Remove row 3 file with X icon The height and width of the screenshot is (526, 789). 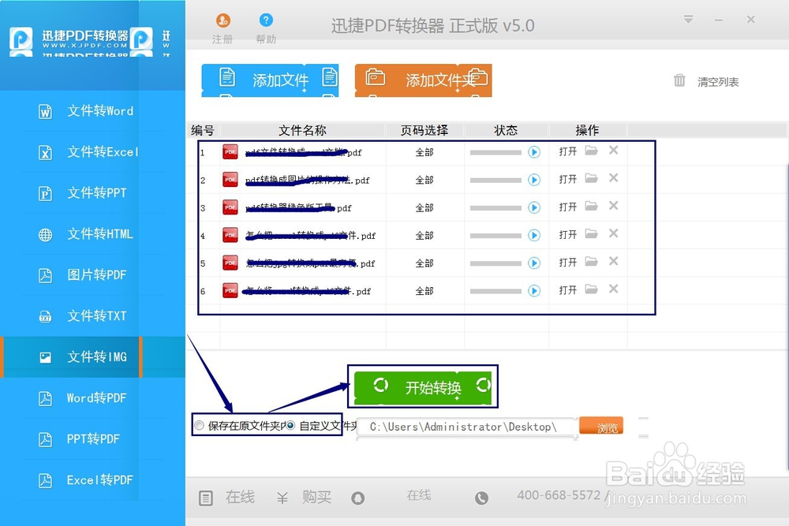click(x=613, y=205)
